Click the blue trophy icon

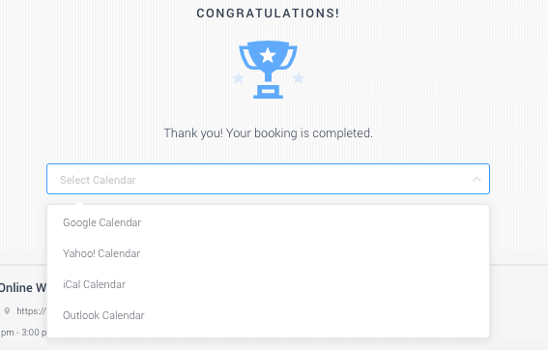tap(268, 70)
